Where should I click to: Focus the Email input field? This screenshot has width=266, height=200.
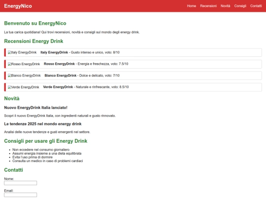pyautogui.click(x=21, y=195)
